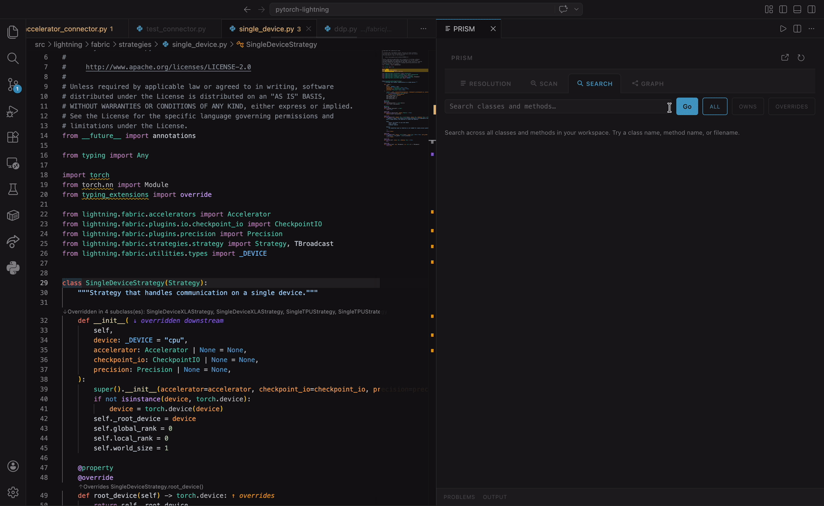
Task: Click the lightning breadcrumb
Action: tap(68, 45)
